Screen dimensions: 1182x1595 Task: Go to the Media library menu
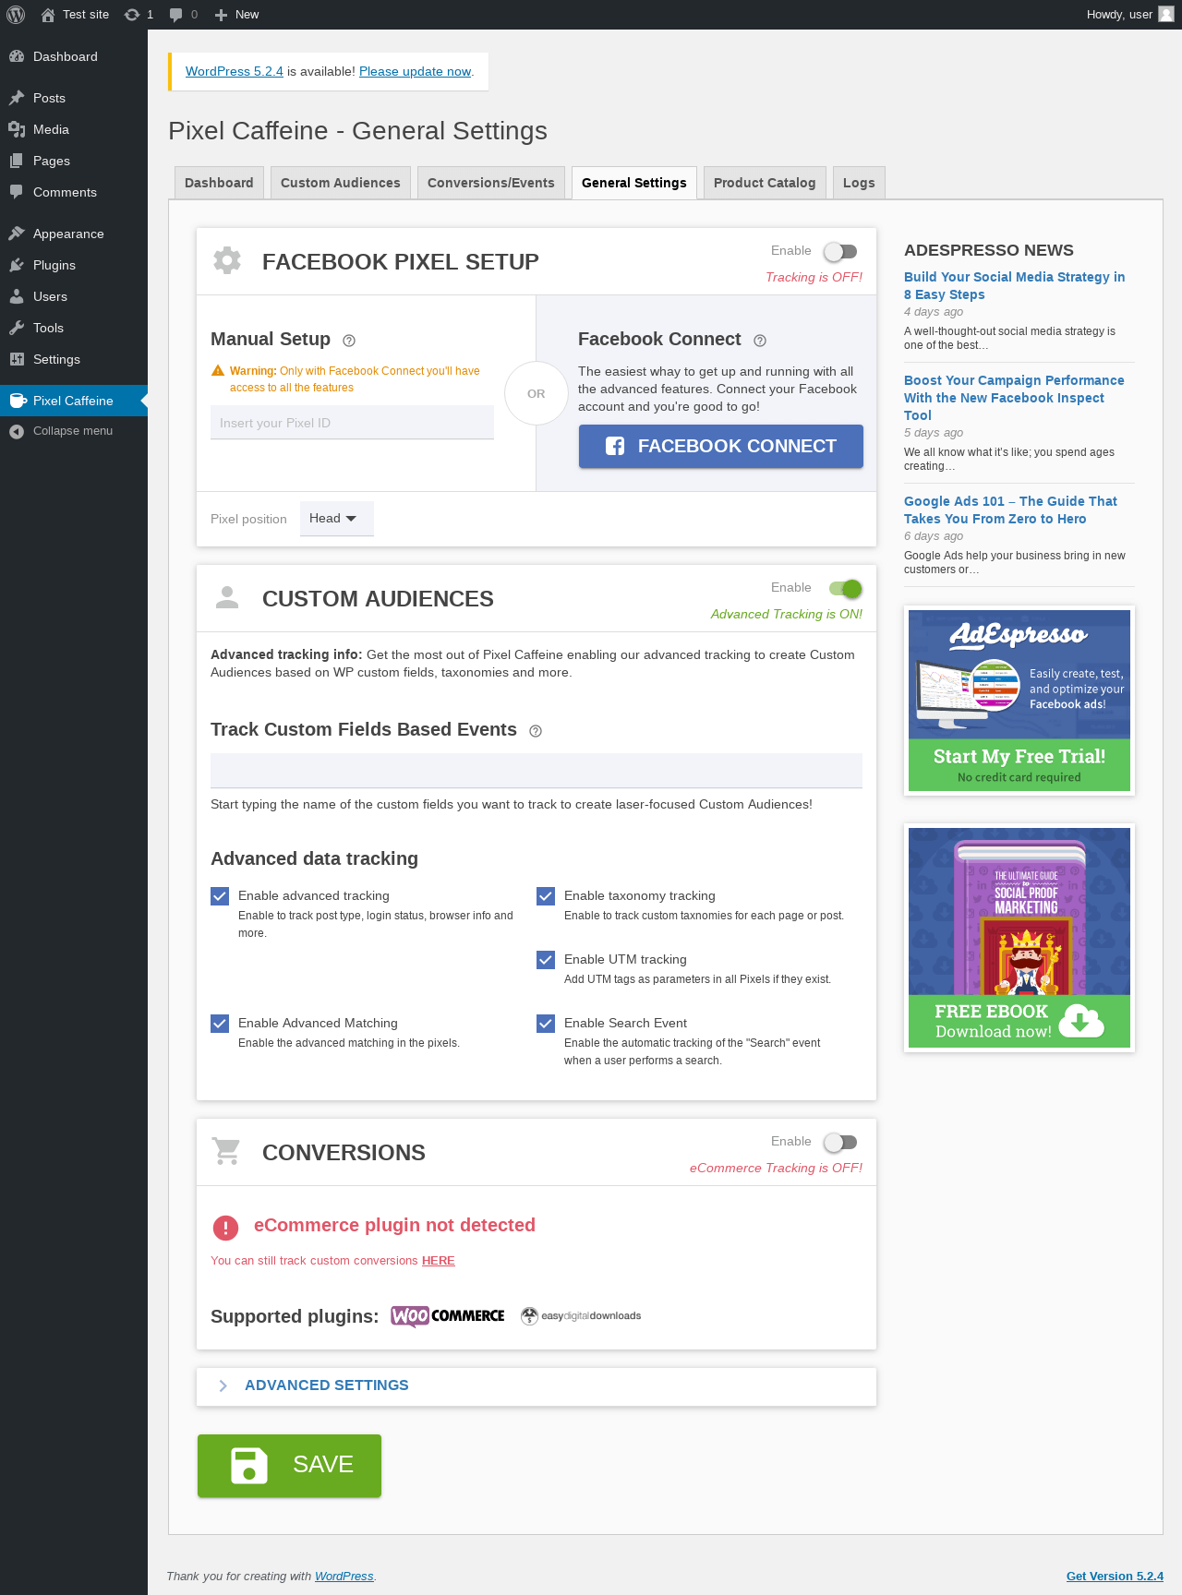[x=74, y=129]
